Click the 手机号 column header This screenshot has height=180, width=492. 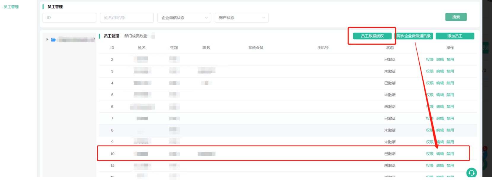pyautogui.click(x=323, y=48)
